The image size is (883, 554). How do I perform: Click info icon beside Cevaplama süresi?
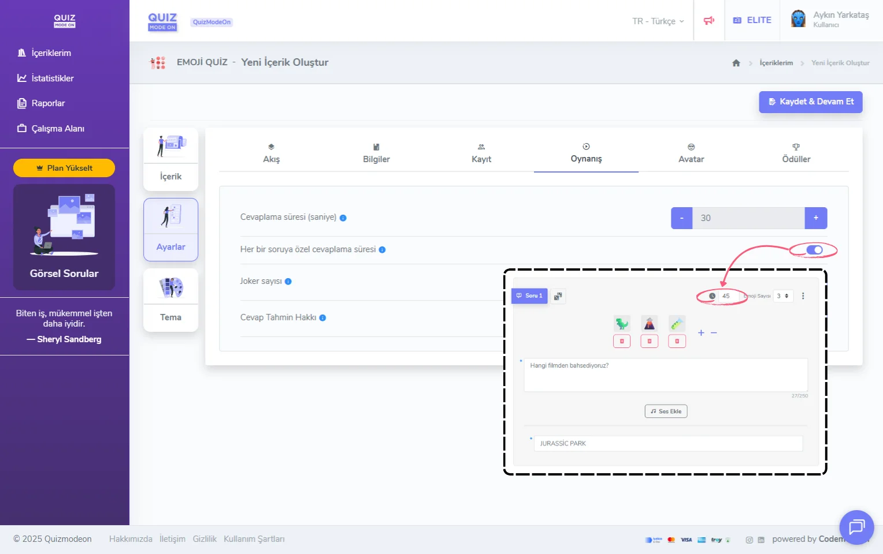point(343,218)
